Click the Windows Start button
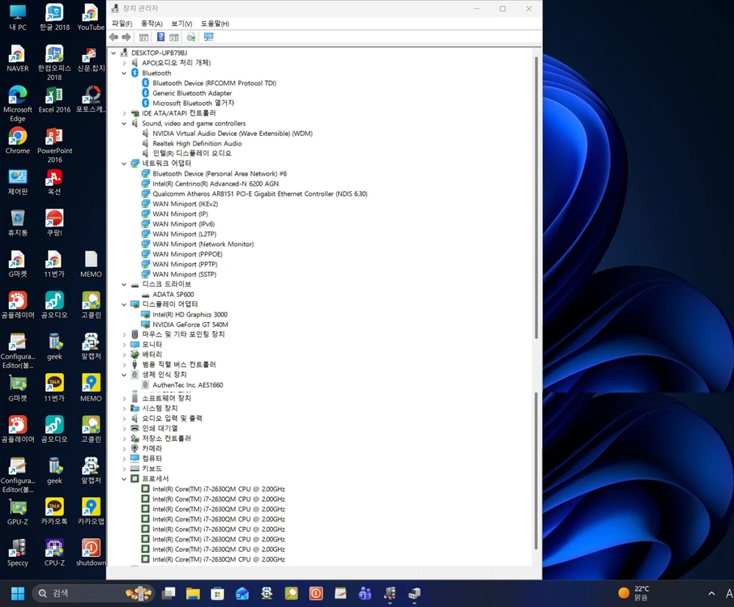The image size is (734, 607). (x=18, y=593)
